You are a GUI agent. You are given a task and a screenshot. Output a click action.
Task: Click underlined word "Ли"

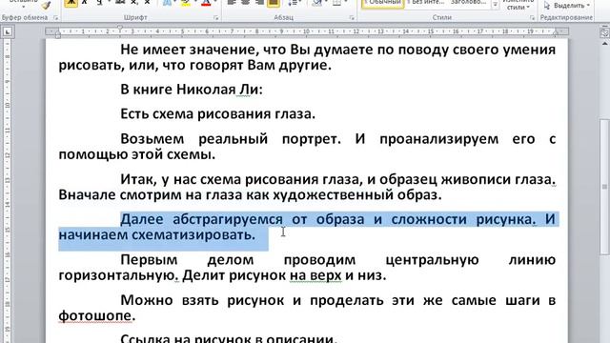click(248, 90)
